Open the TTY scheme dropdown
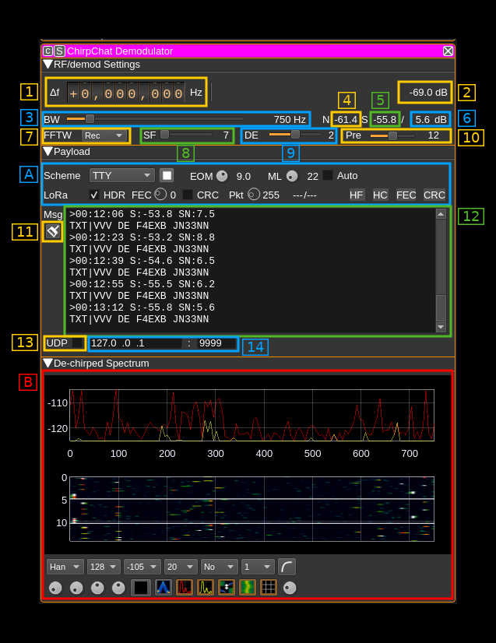The width and height of the screenshot is (496, 643). coord(121,175)
